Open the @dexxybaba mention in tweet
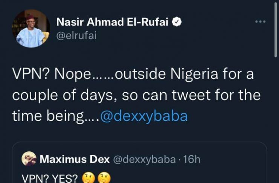This screenshot has height=183, width=279. [x=144, y=116]
